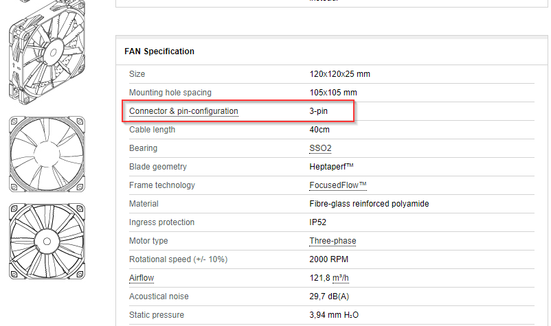Select the 2000 RPM rotational speed value
The width and height of the screenshot is (551, 326).
pos(328,259)
